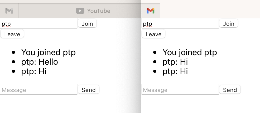
Task: Focus the Message field in the 'ptp: Hello' chat
Action: [x=39, y=90]
